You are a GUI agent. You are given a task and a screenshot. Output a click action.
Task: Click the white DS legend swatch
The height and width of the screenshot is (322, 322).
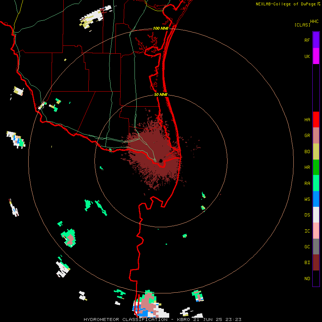click(316, 215)
